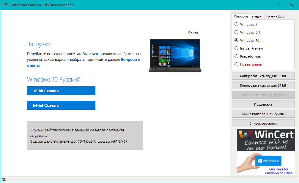Open the Поддержка page
Image resolution: width=299 pixels, height=183 pixels.
click(263, 104)
